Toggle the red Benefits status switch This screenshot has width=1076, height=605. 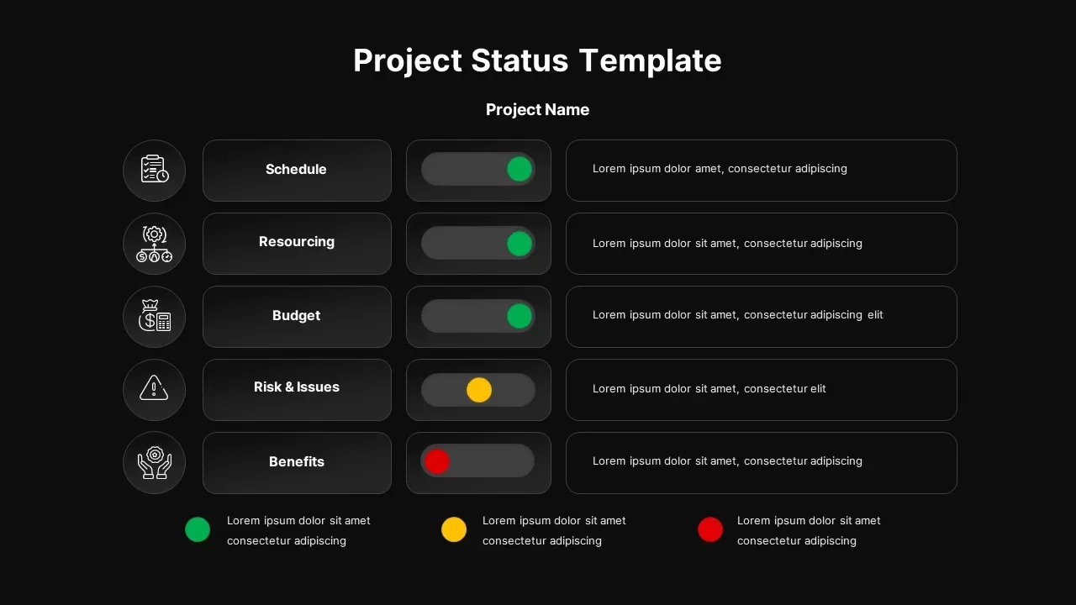click(x=477, y=461)
